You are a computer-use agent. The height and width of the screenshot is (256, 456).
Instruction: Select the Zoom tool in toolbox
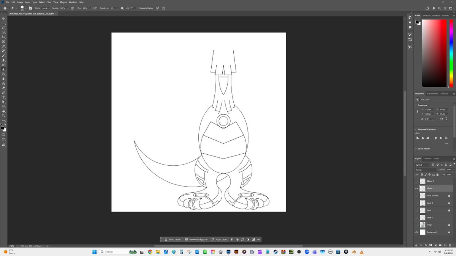[x=3, y=116]
